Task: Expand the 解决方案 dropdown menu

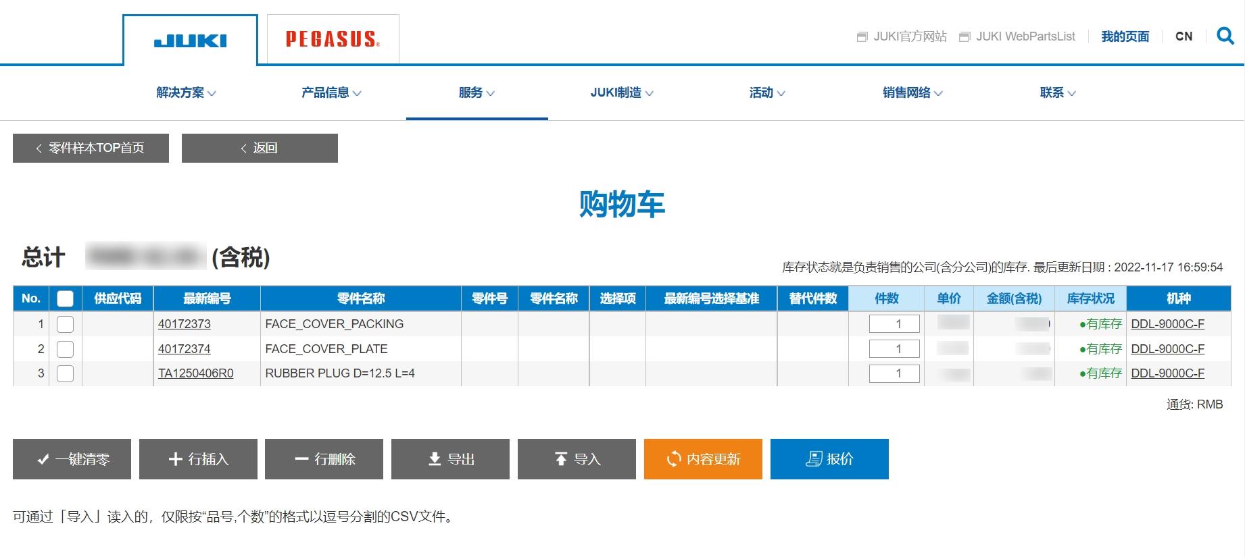Action: (x=186, y=92)
